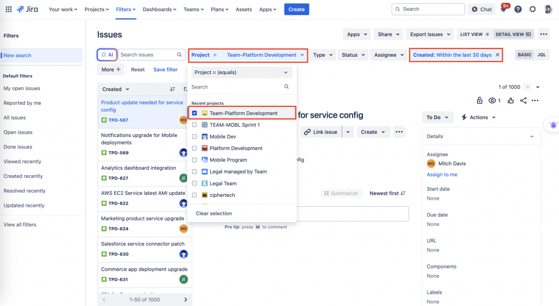The image size is (559, 306).
Task: Open the Assignee filter dropdown
Action: [389, 55]
